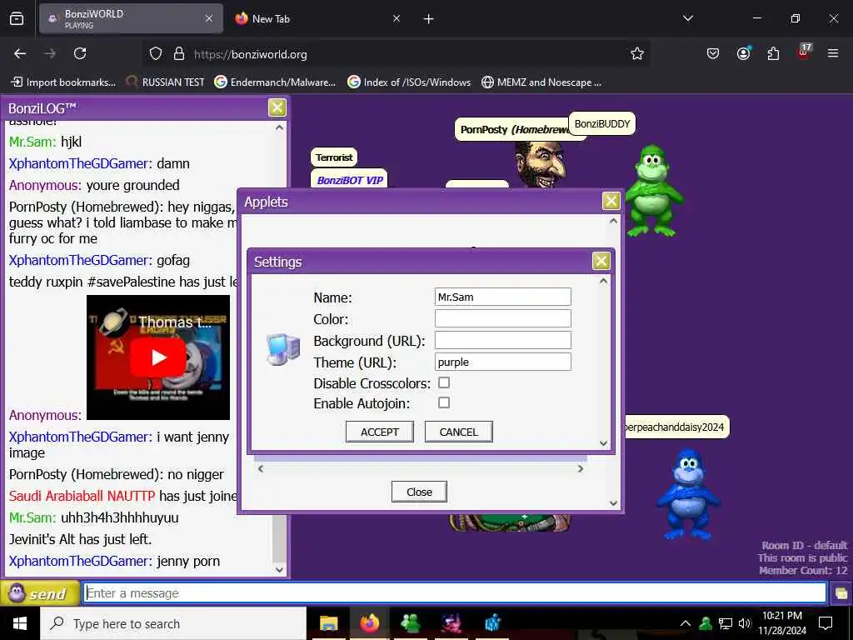This screenshot has width=853, height=640.
Task: Close the BonziLOG panel
Action: tap(277, 107)
